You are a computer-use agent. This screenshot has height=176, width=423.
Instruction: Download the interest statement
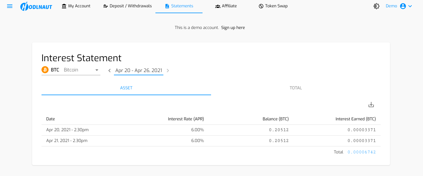(371, 105)
